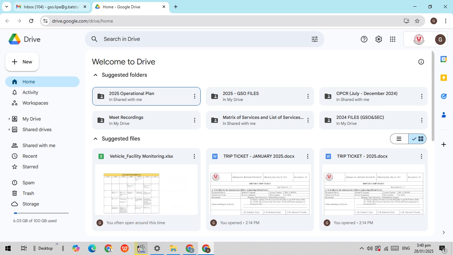The image size is (453, 255).
Task: Show the side panel arrow
Action: click(444, 232)
